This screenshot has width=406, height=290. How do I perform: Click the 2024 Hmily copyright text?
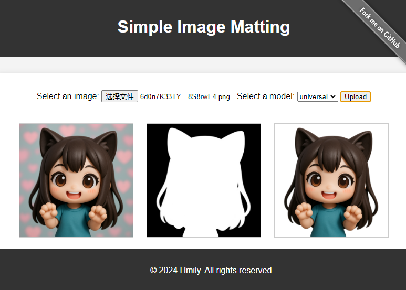(x=212, y=271)
